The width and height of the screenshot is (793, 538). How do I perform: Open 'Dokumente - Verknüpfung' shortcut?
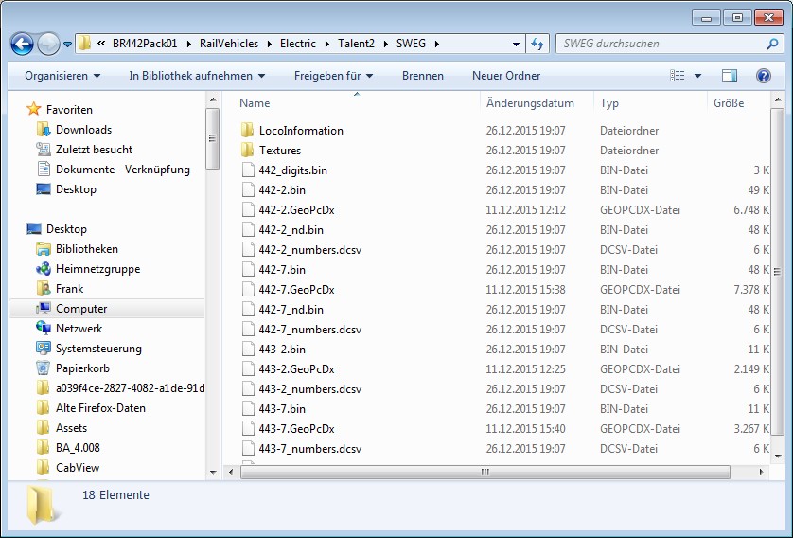point(122,170)
